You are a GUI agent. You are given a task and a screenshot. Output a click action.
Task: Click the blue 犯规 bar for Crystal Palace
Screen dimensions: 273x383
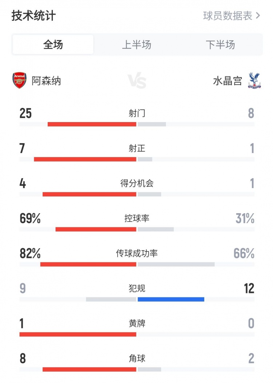click(171, 299)
